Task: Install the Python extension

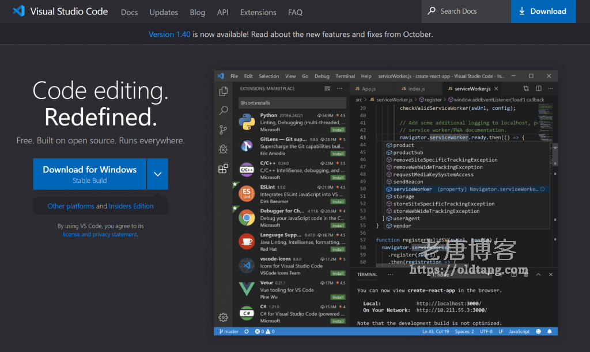Action: (338, 130)
